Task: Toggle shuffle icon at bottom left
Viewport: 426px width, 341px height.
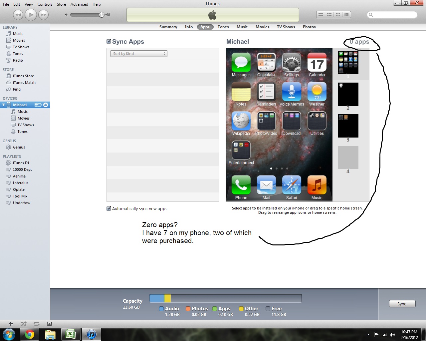Action: click(x=23, y=324)
